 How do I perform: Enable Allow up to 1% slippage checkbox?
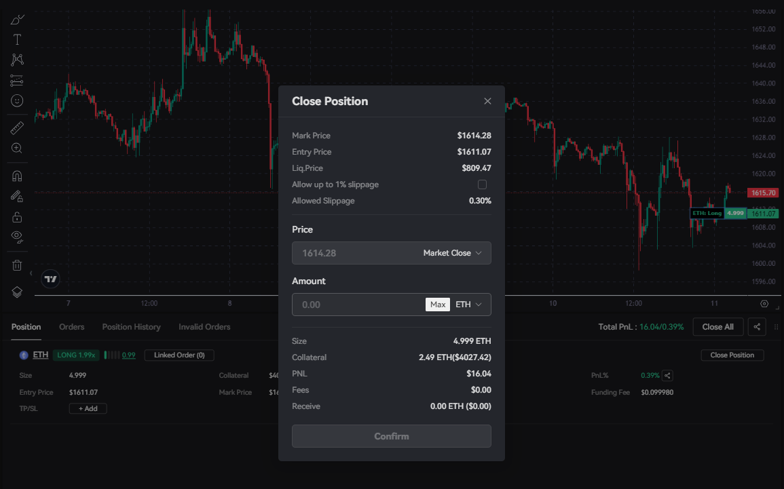point(482,184)
